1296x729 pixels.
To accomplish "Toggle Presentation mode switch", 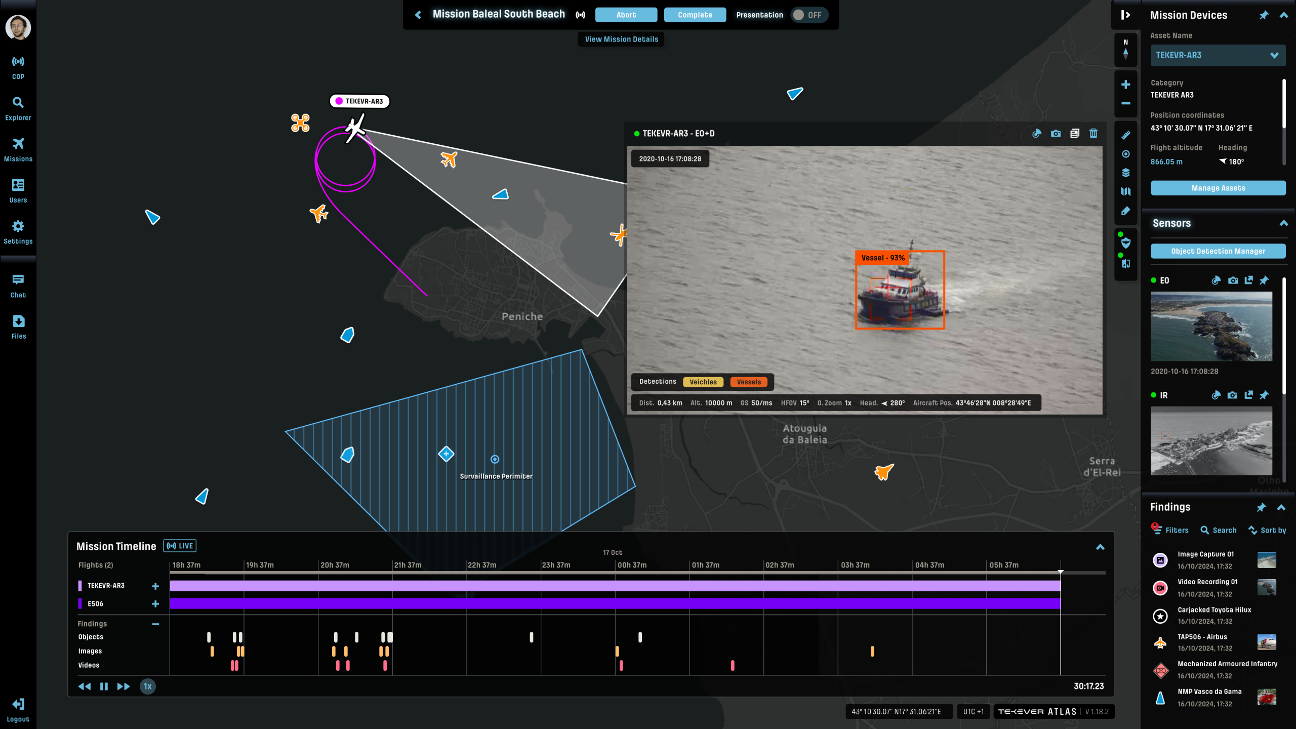I will [x=808, y=15].
